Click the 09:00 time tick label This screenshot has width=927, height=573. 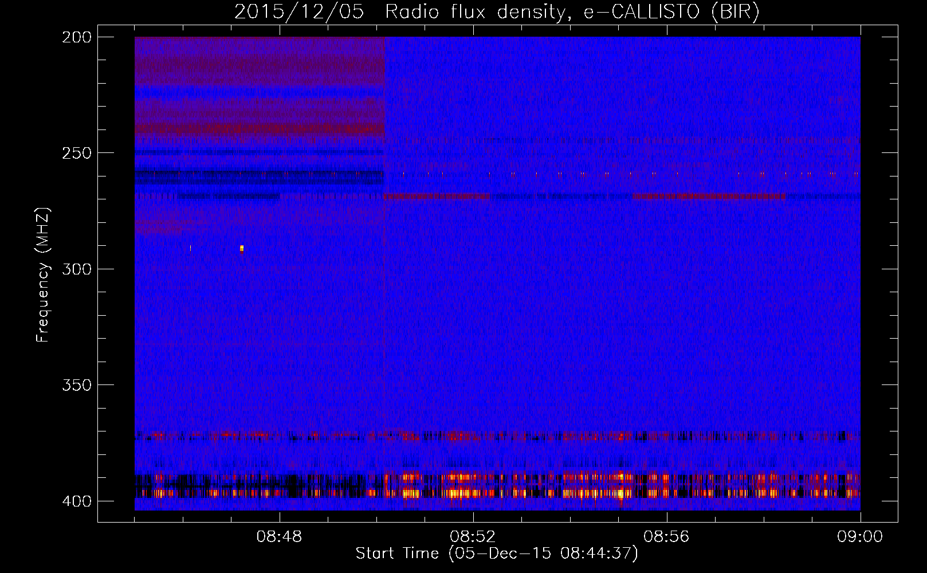[x=860, y=537]
